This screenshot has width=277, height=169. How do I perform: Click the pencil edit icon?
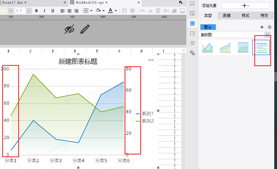coord(85,29)
